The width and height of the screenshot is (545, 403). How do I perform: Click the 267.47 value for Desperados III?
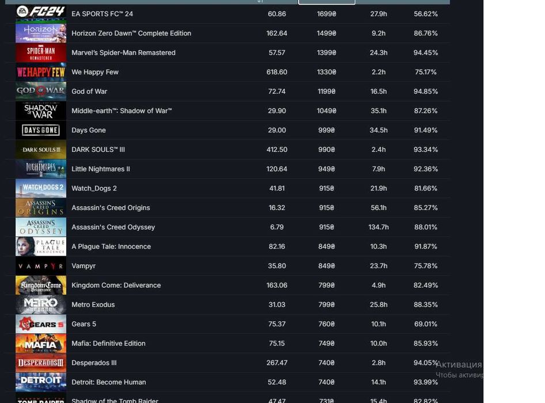pyautogui.click(x=277, y=363)
